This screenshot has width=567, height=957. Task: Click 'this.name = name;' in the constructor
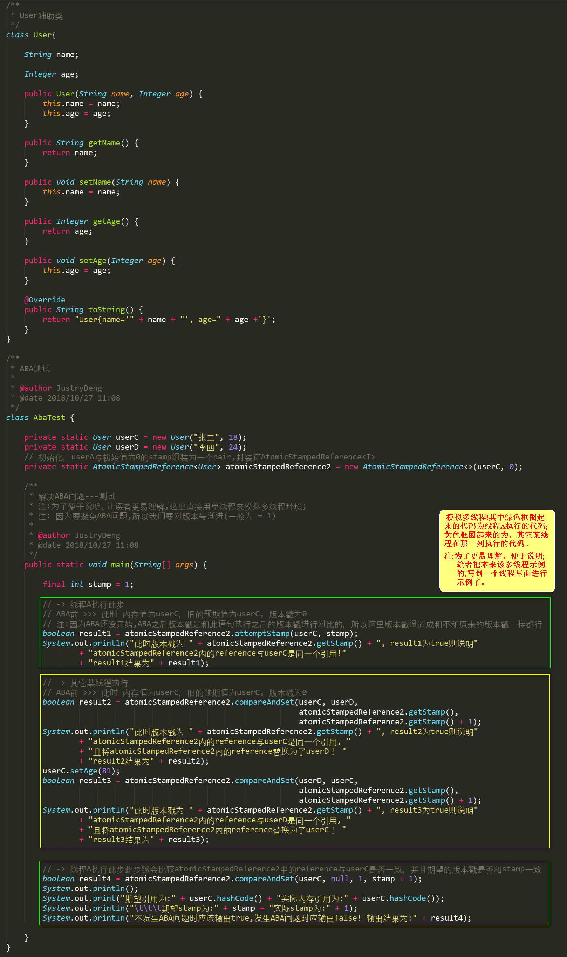click(x=81, y=103)
